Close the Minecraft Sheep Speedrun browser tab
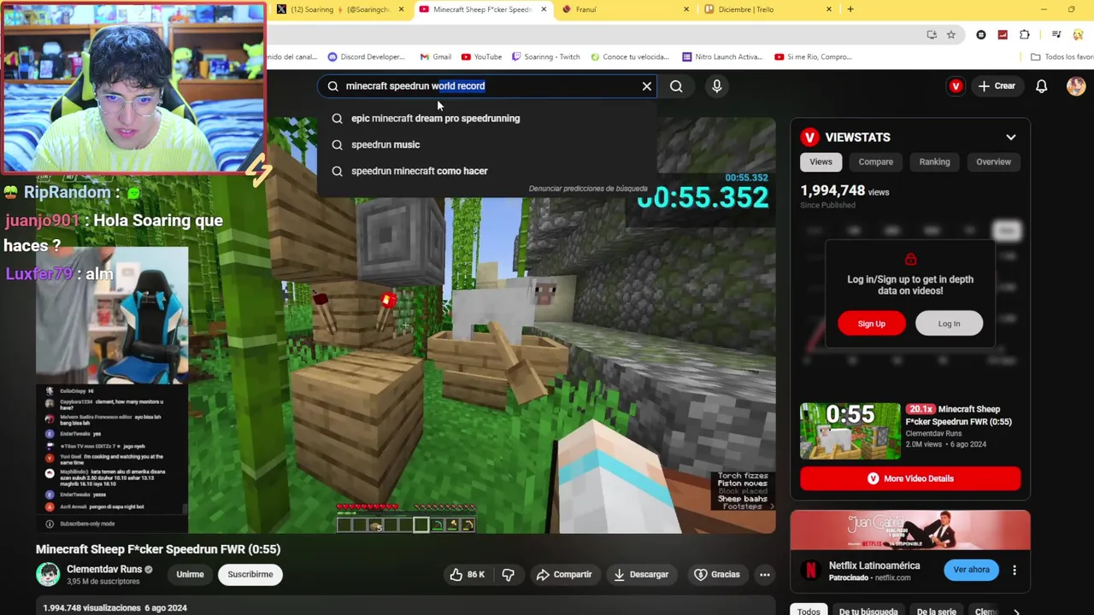This screenshot has width=1094, height=615. pos(544,9)
